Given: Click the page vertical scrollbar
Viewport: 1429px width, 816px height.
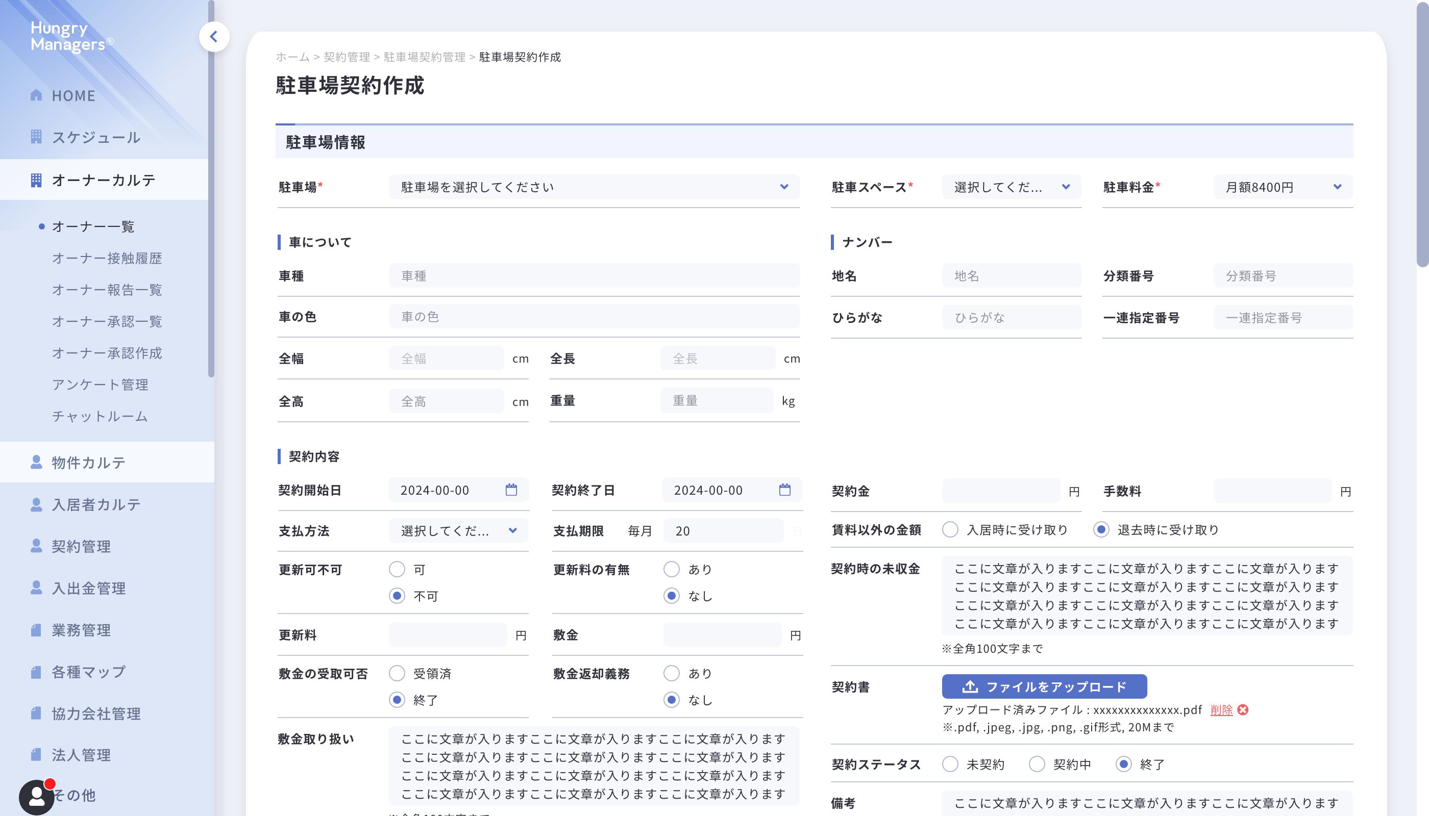Looking at the screenshot, I should tap(1422, 135).
